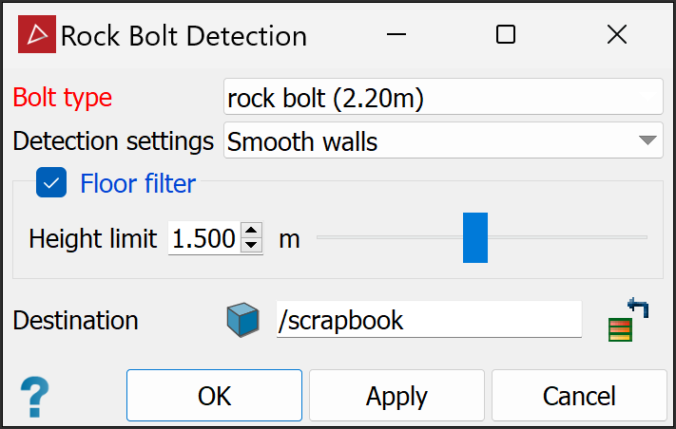Minimize the Rock Bolt Detection dialog
The width and height of the screenshot is (676, 429).
[396, 36]
